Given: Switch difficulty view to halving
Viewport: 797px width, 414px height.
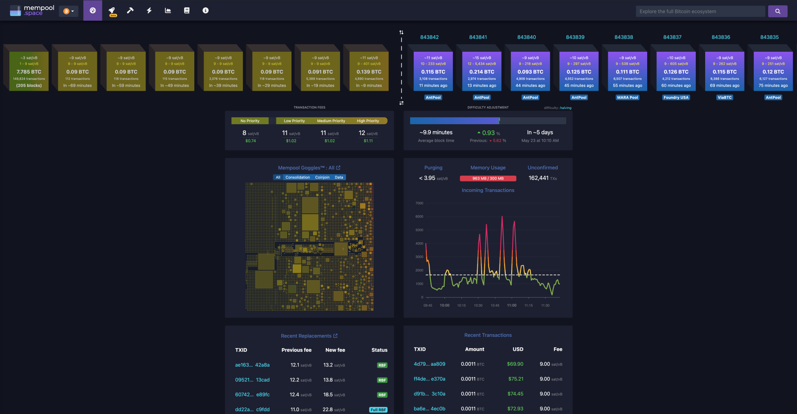Looking at the screenshot, I should click(x=565, y=108).
